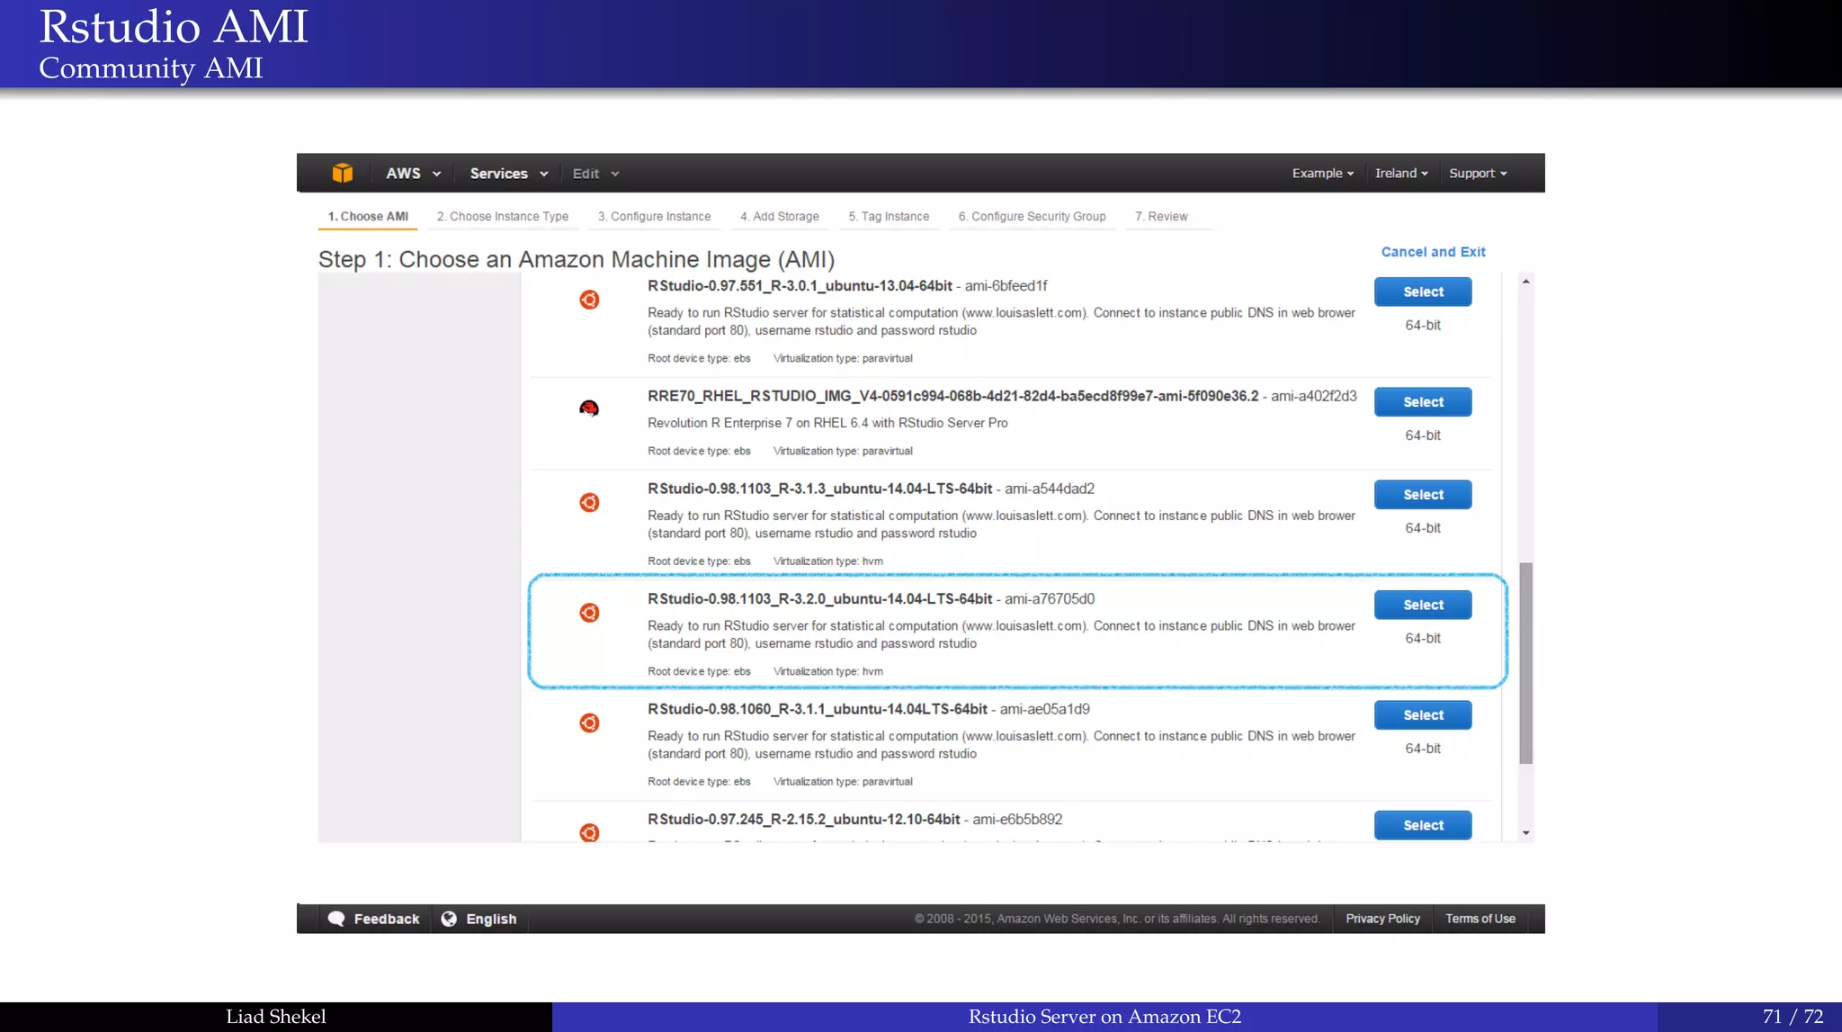Click the 'Revolution R Enterprise 7 on RHEL' description
Image resolution: width=1842 pixels, height=1032 pixels.
coord(827,423)
